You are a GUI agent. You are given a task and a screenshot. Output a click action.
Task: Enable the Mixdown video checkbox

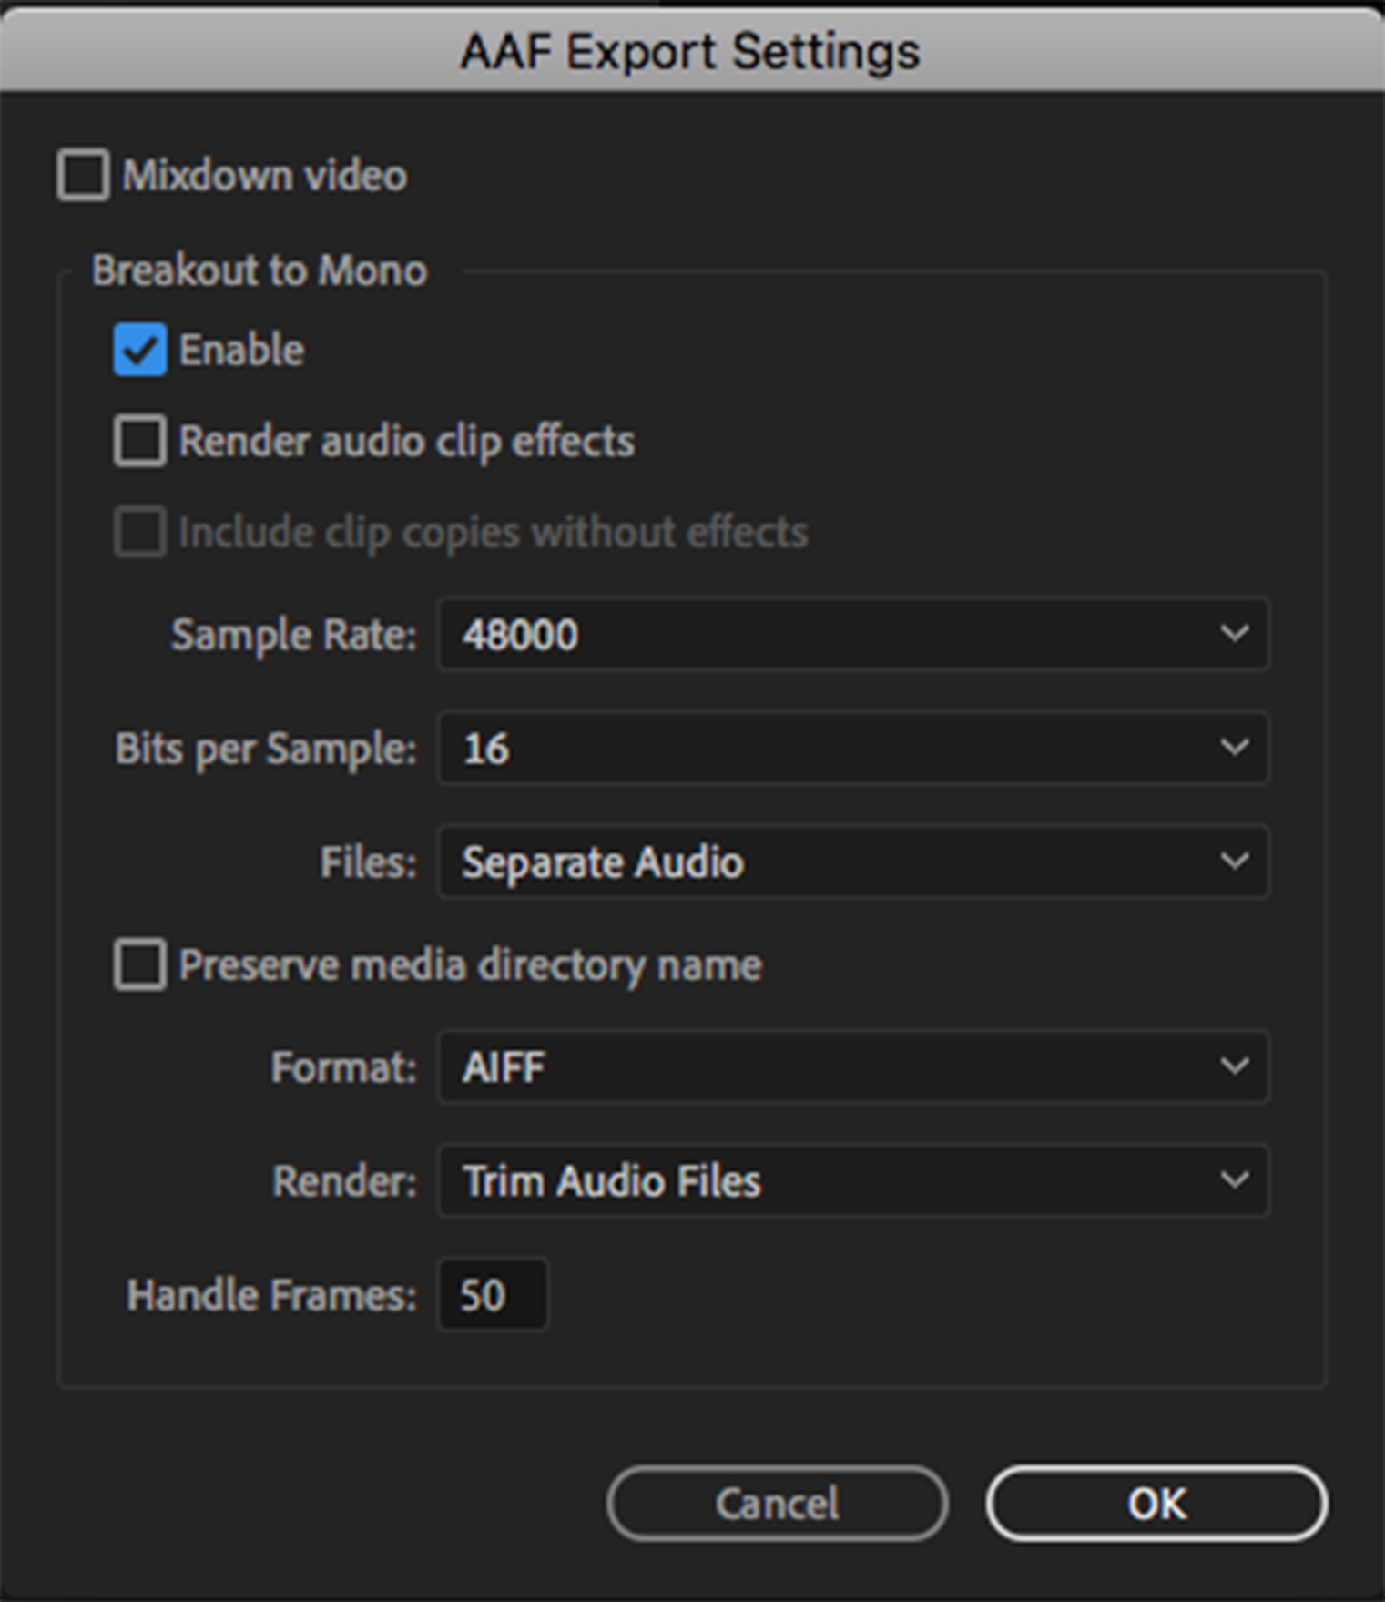[x=84, y=175]
